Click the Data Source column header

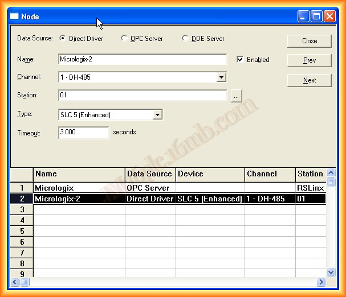click(150, 174)
